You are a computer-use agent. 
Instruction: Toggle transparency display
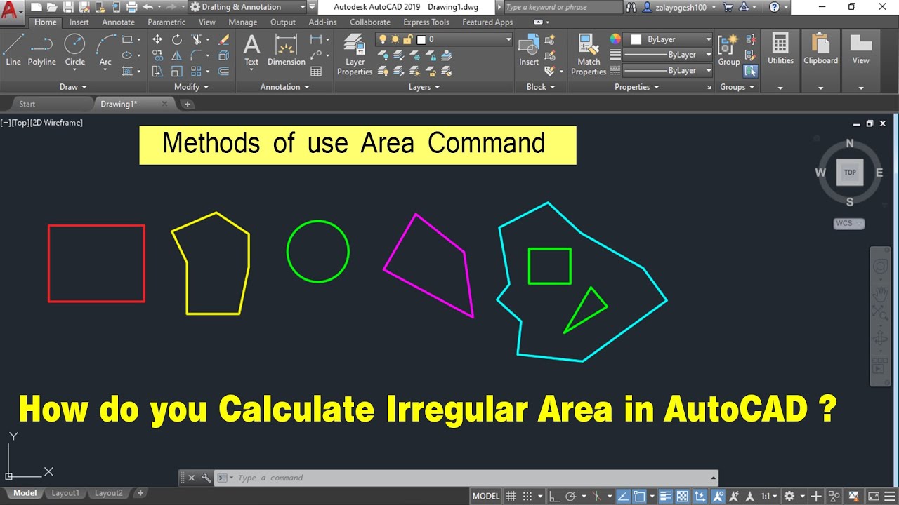pos(681,496)
